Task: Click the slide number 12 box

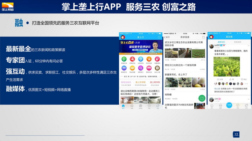Action: click(236, 134)
